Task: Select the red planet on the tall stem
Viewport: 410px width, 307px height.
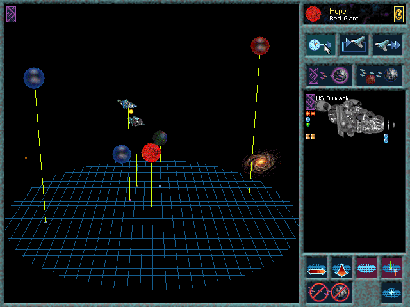Action: pyautogui.click(x=260, y=46)
